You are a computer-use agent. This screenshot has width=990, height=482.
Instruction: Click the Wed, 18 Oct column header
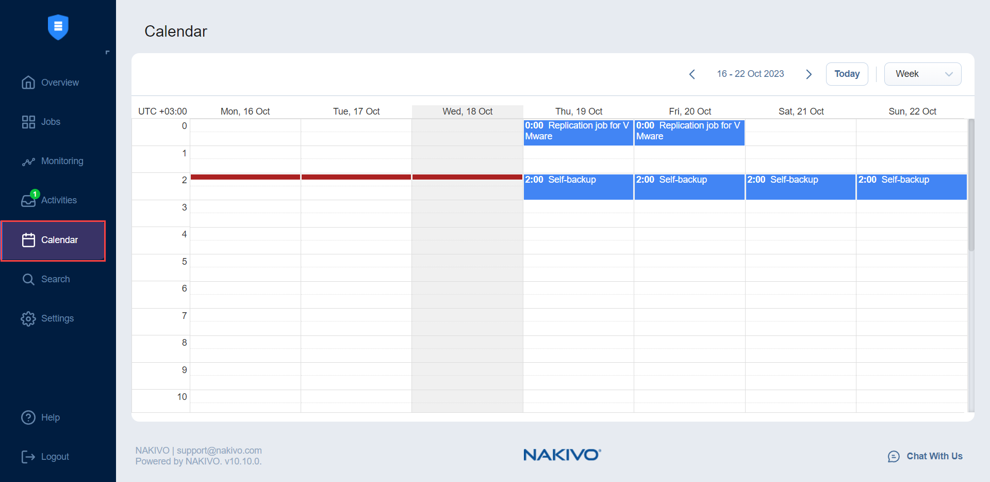pos(467,111)
